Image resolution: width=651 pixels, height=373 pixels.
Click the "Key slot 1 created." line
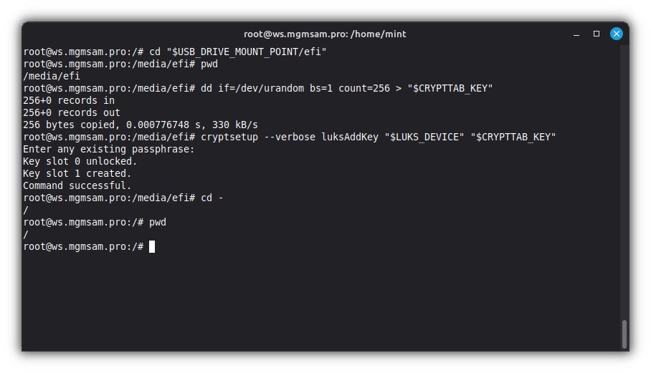pos(77,173)
